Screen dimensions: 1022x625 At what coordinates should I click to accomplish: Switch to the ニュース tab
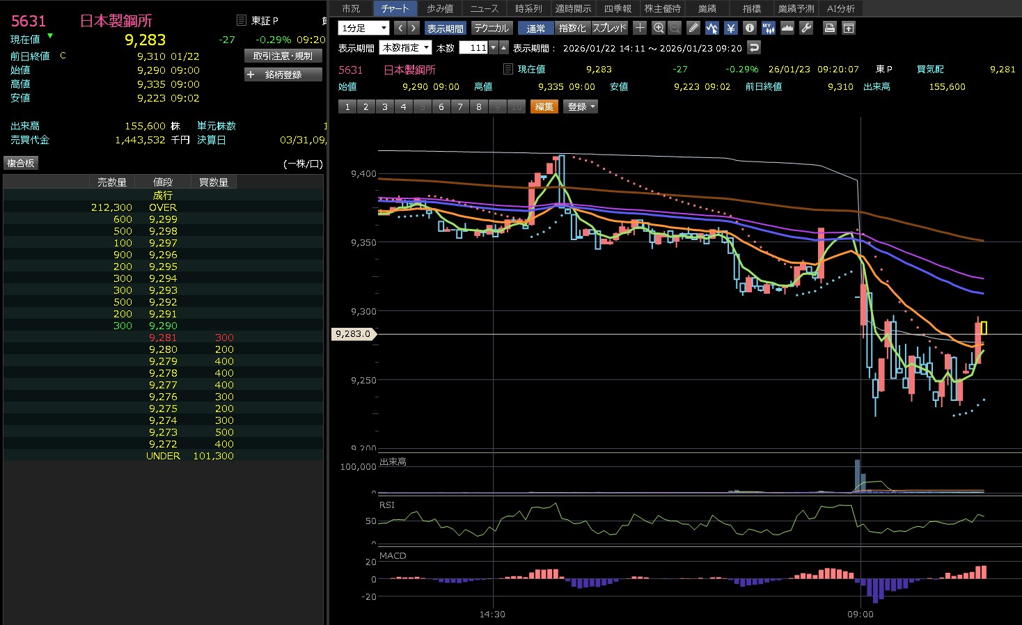click(x=484, y=8)
